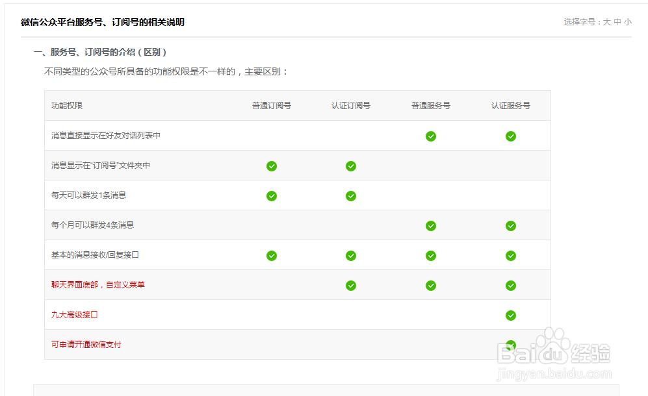Viewport: 648px width, 396px height.
Task: Click 普通订阅号 checkmark in 基本的消息接收/回复接口 row
Action: [x=272, y=256]
